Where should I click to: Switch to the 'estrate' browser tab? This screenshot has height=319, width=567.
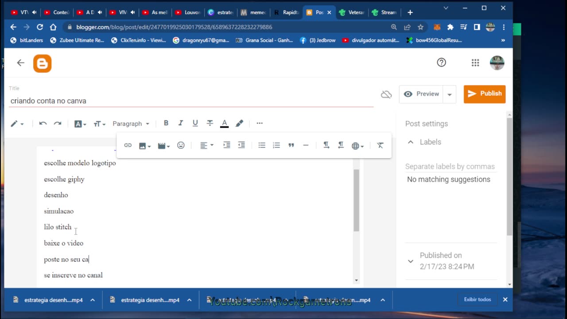point(221,12)
